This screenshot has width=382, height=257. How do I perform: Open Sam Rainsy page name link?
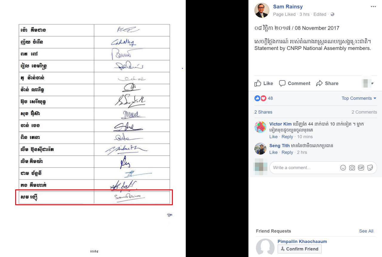pos(288,7)
